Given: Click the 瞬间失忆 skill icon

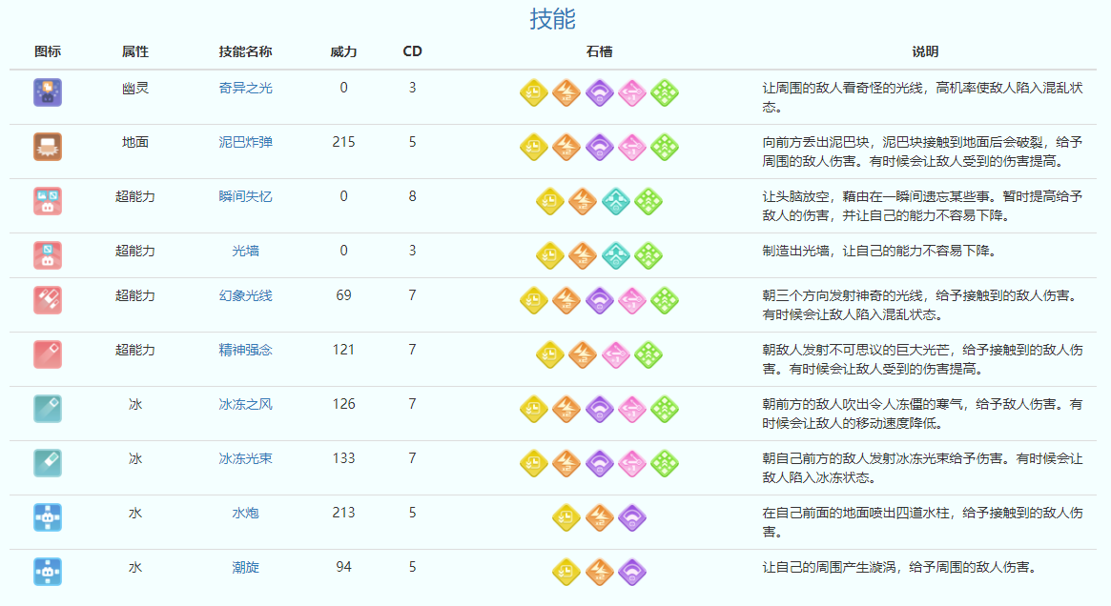Looking at the screenshot, I should coord(48,201).
